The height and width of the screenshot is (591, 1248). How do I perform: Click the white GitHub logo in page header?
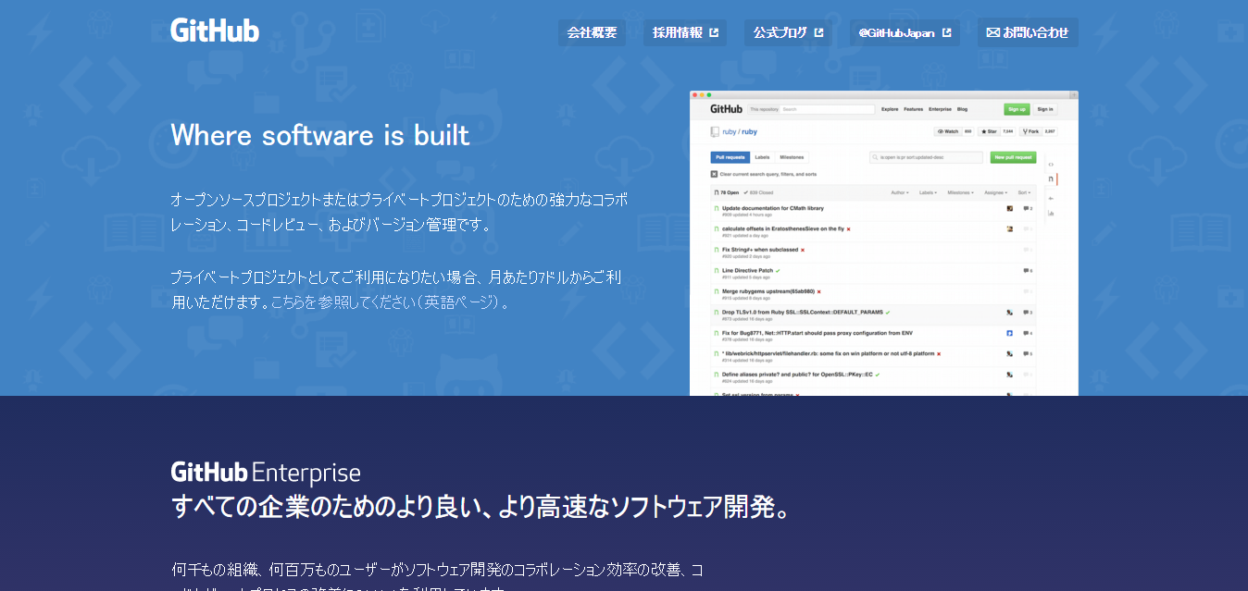(215, 31)
